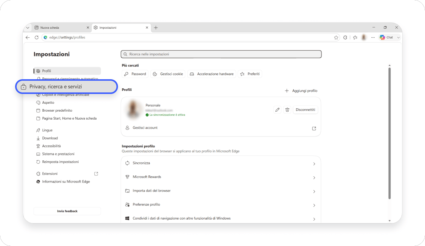Reload the page with the refresh icon

[37, 37]
